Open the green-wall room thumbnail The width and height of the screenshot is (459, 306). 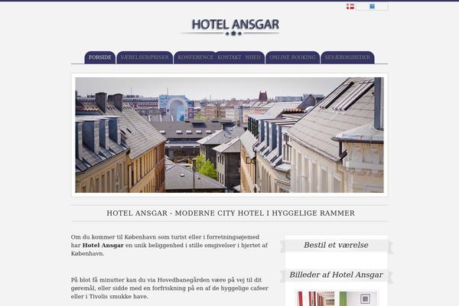tap(358, 298)
